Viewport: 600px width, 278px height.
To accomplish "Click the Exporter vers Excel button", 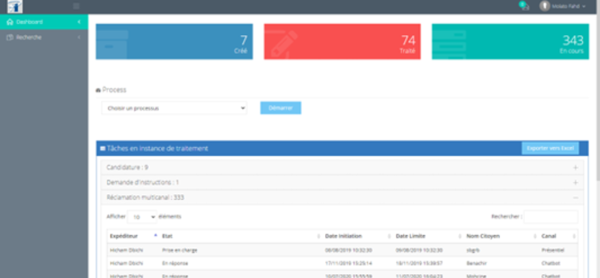I will point(550,148).
